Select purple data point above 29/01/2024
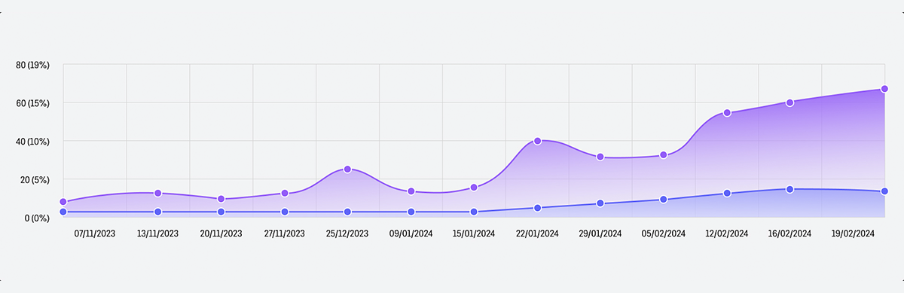 [x=600, y=157]
